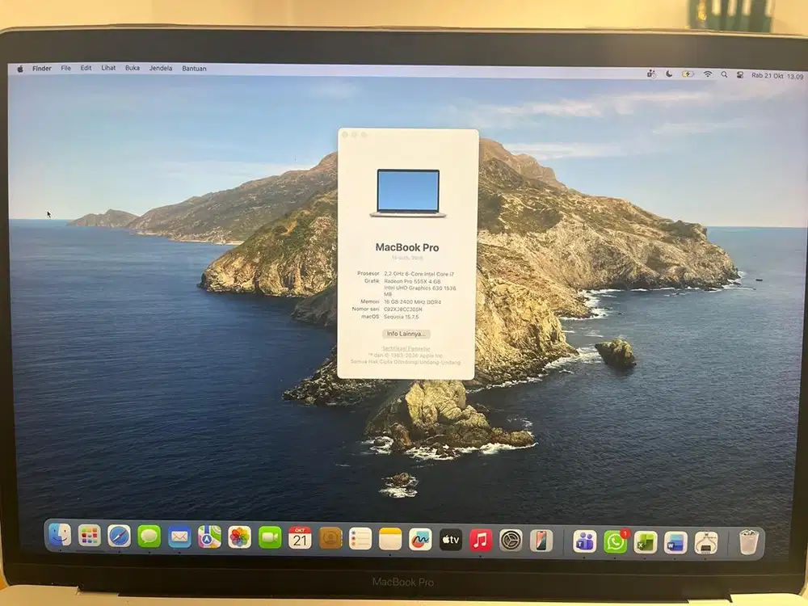Click the 2,2 GHz 6-Core Intel Core i7 text
Image resolution: width=808 pixels, height=606 pixels.
[x=419, y=274]
